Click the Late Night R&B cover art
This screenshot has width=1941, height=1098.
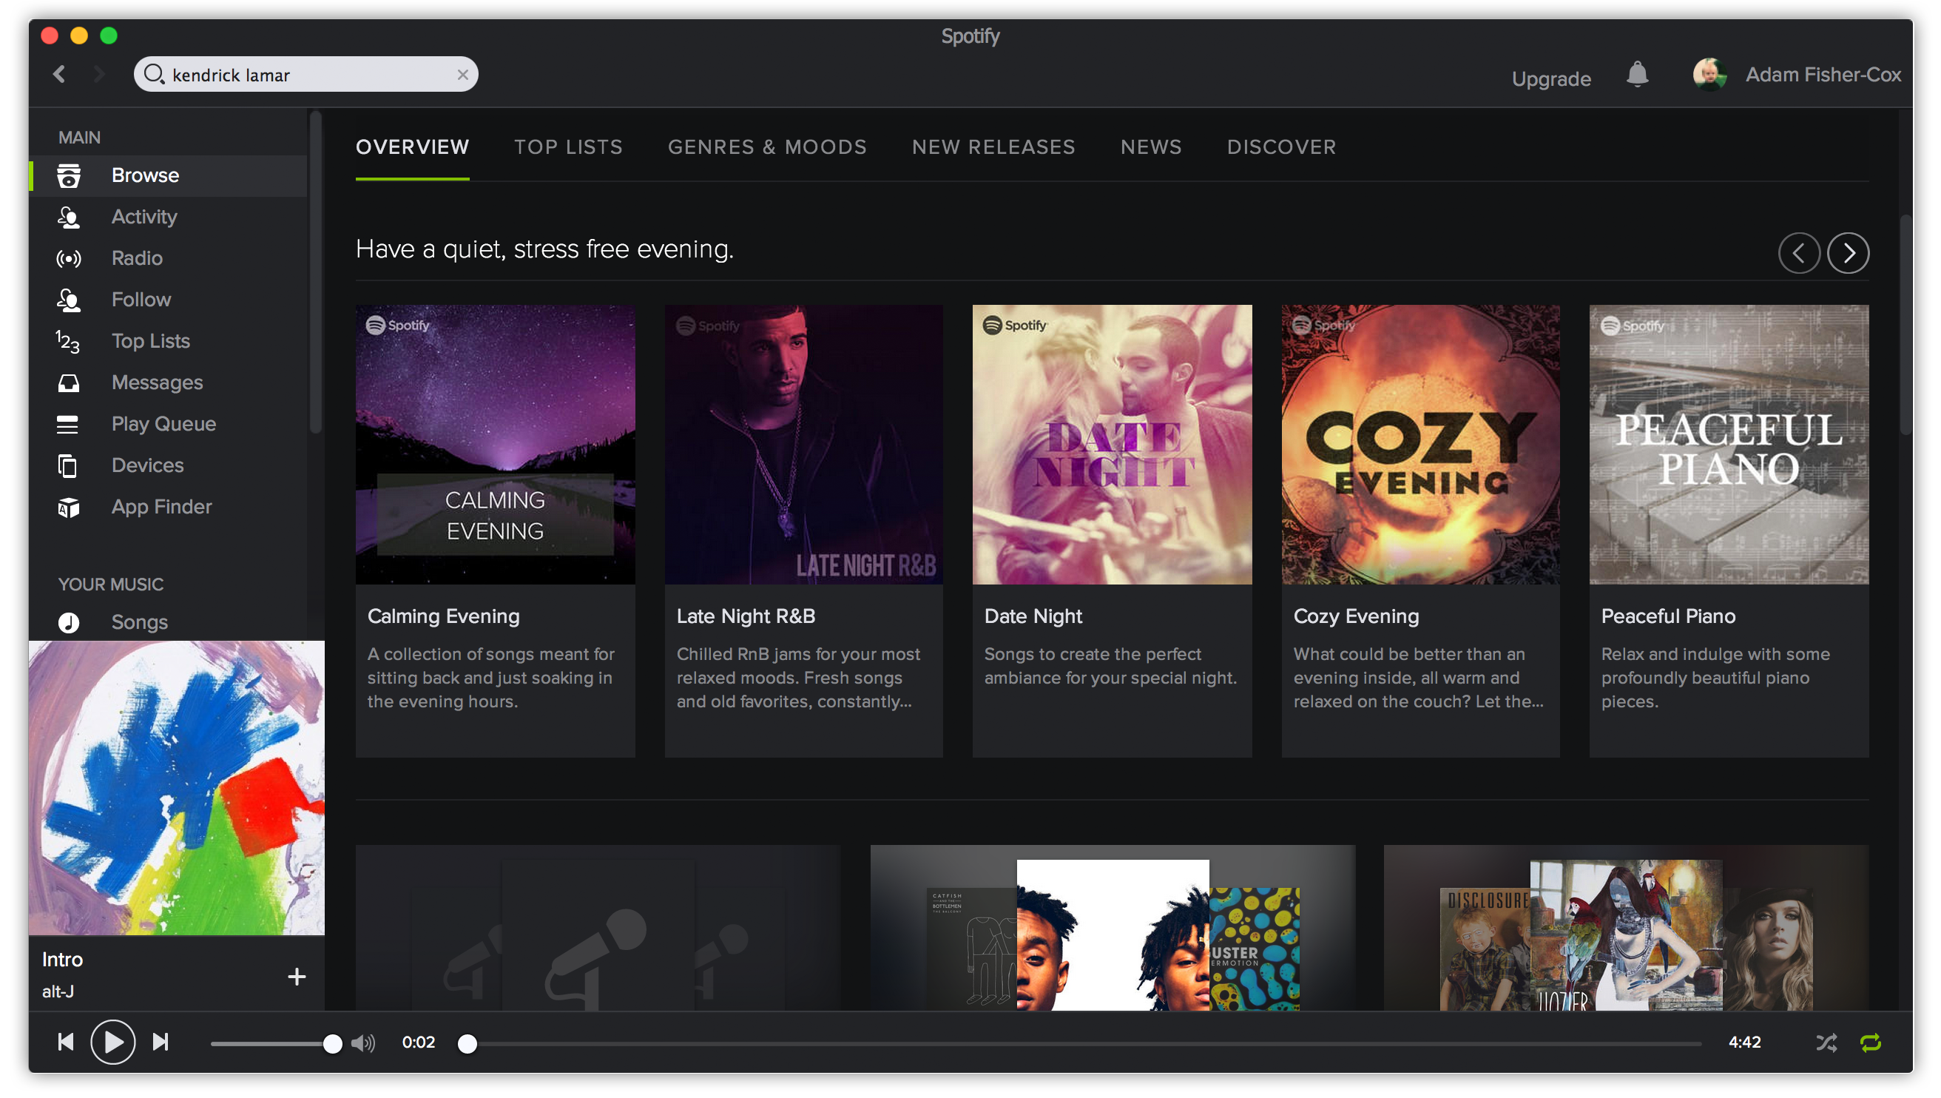[803, 444]
